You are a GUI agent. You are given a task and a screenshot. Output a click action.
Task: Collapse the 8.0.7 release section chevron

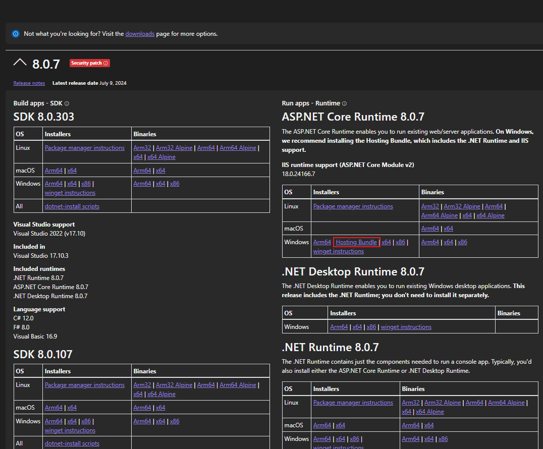20,63
